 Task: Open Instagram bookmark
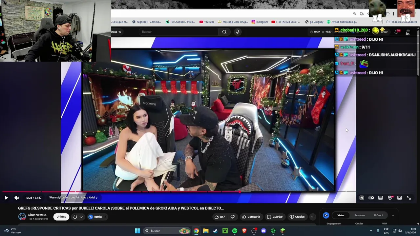point(260,22)
